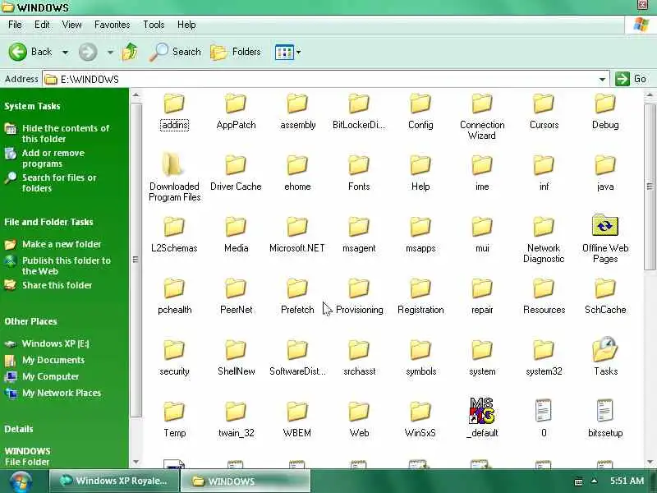Click the Views icon button

click(x=284, y=53)
